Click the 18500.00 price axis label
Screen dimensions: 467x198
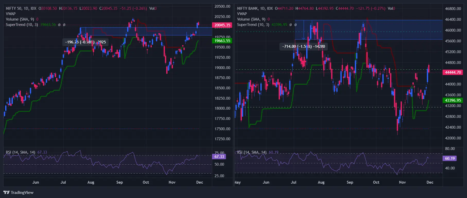coord(222,88)
